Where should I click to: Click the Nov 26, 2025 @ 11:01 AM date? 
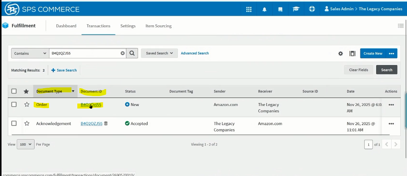coord(361,127)
